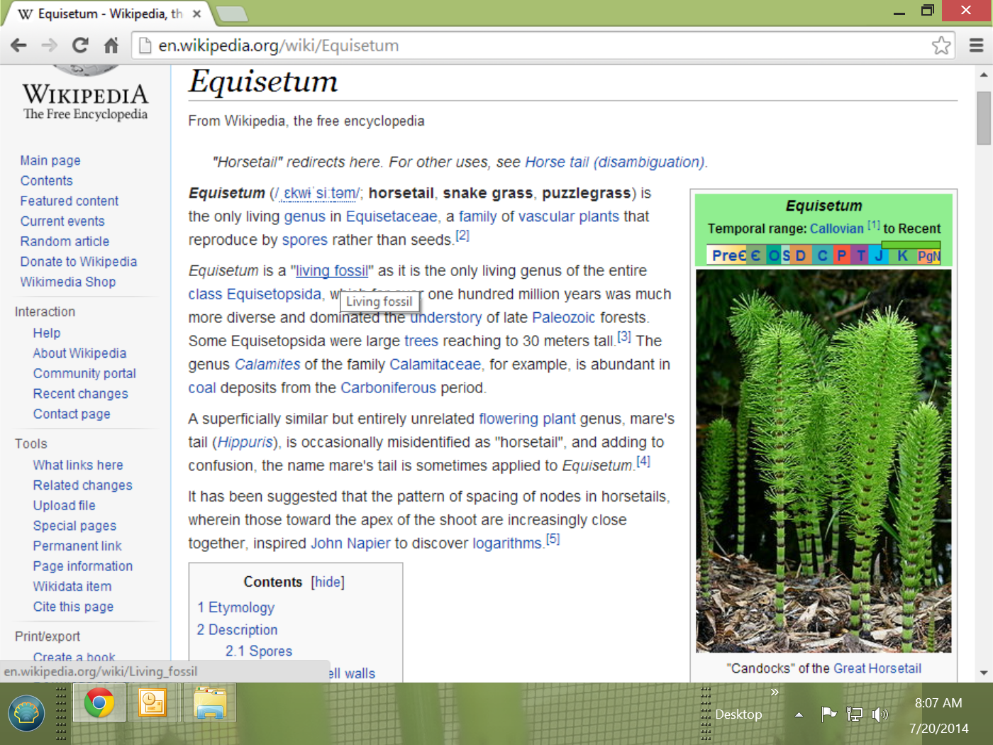Open the Callovian temporal range link
Viewport: 993px width, 745px height.
[837, 228]
